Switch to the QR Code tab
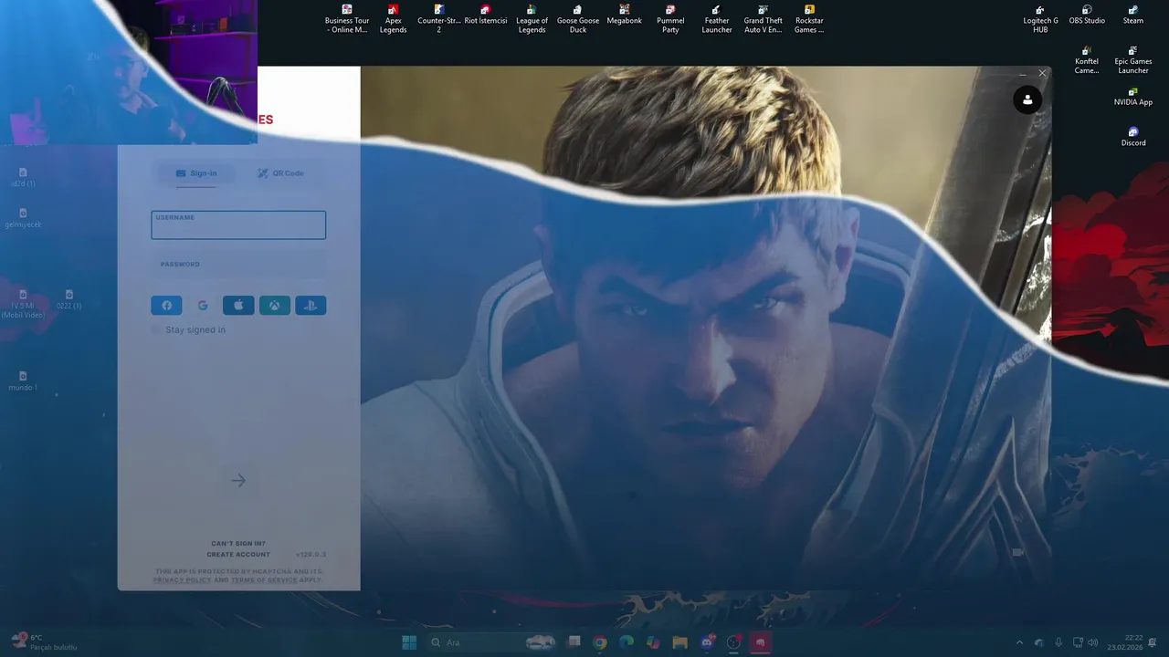 coord(280,173)
